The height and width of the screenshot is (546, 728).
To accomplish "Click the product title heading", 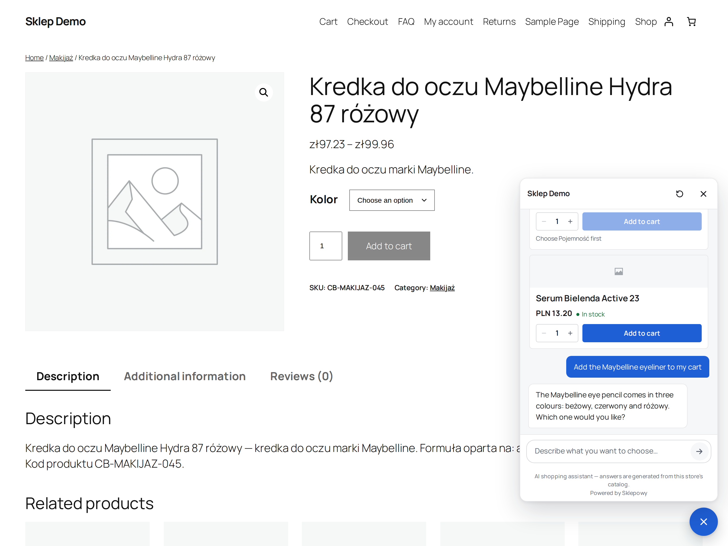I will 490,100.
